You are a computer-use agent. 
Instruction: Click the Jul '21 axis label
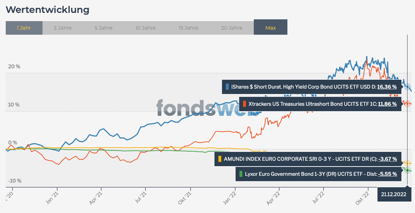[141, 198]
